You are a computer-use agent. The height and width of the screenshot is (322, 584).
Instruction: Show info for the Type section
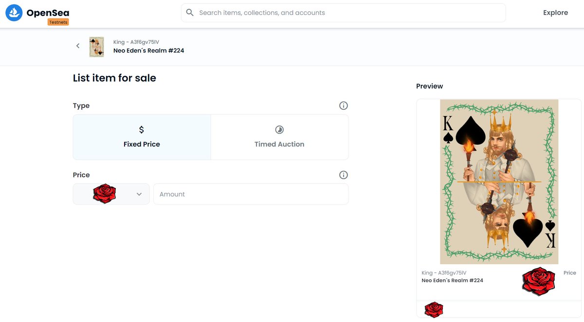pyautogui.click(x=343, y=105)
